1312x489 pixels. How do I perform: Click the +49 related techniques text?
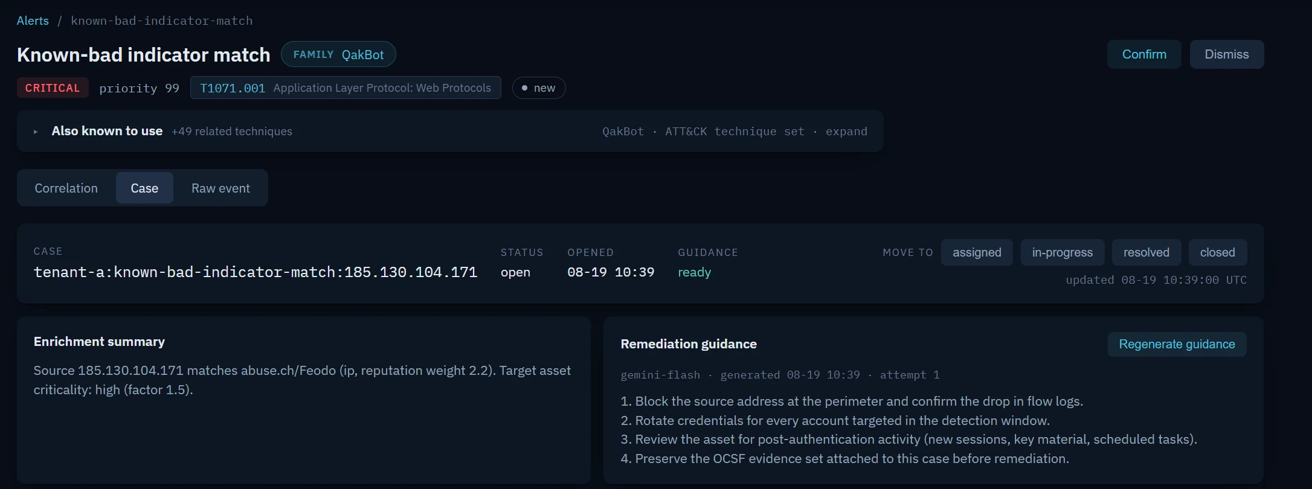(232, 132)
